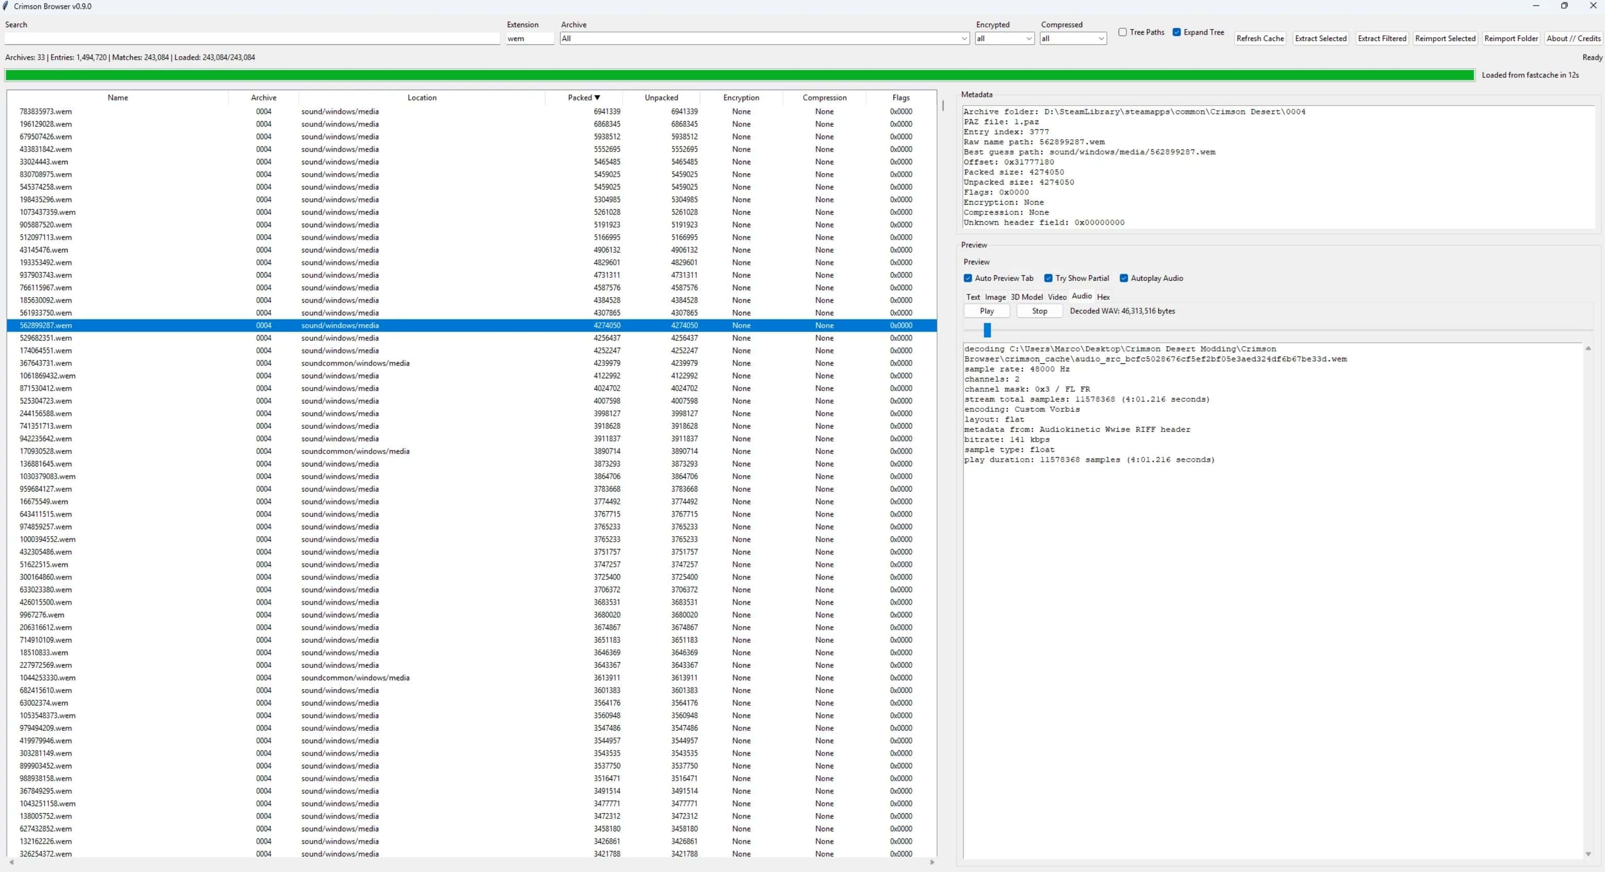Click the Refresh Cache button
This screenshot has height=872, width=1605.
click(1260, 39)
